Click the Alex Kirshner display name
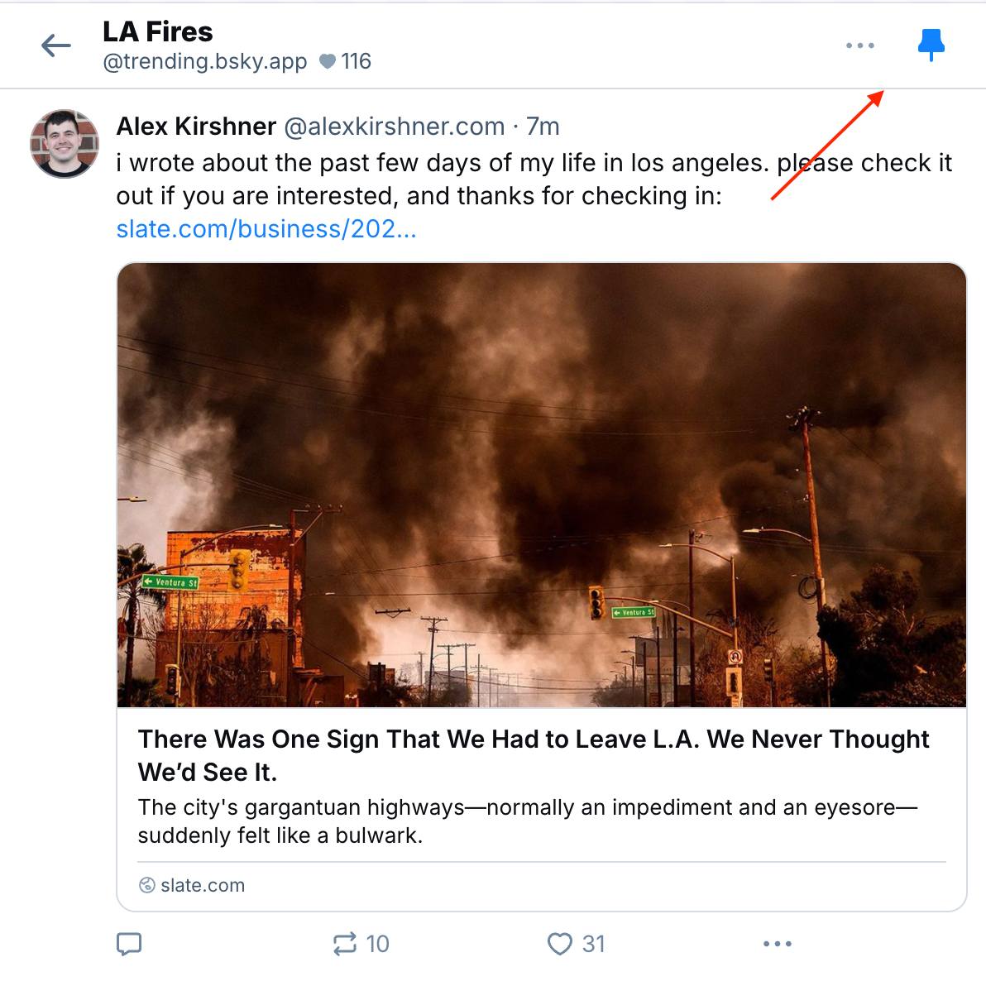This screenshot has height=981, width=986. 196,127
